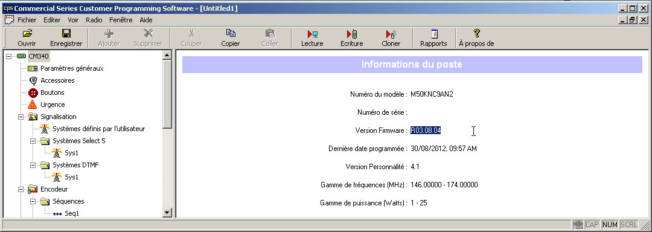Open the Aide menu
This screenshot has height=232, width=652.
146,20
